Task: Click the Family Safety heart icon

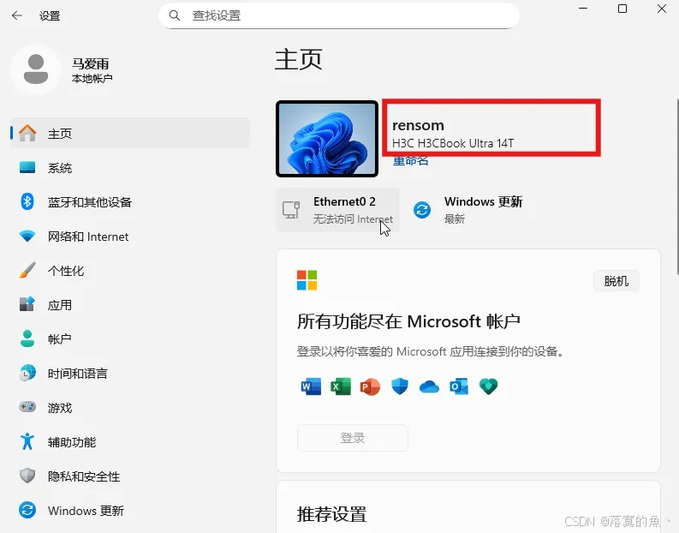Action: tap(488, 386)
